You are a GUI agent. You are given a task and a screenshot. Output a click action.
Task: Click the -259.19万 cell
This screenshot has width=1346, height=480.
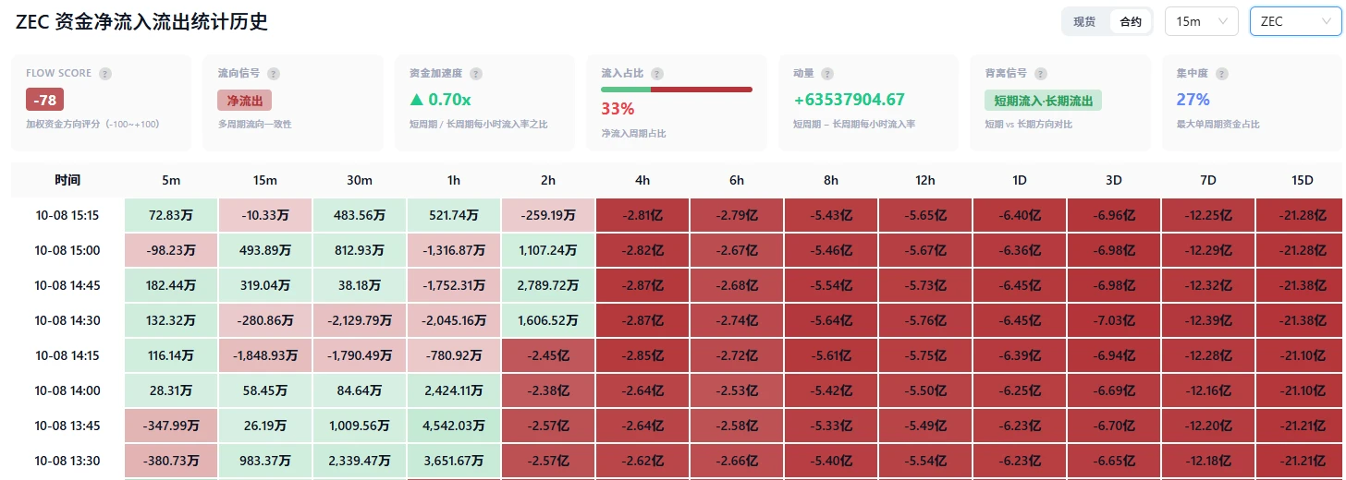pos(548,215)
